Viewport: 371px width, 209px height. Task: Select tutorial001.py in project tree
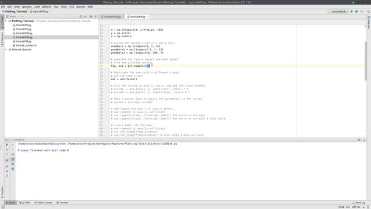click(x=23, y=25)
